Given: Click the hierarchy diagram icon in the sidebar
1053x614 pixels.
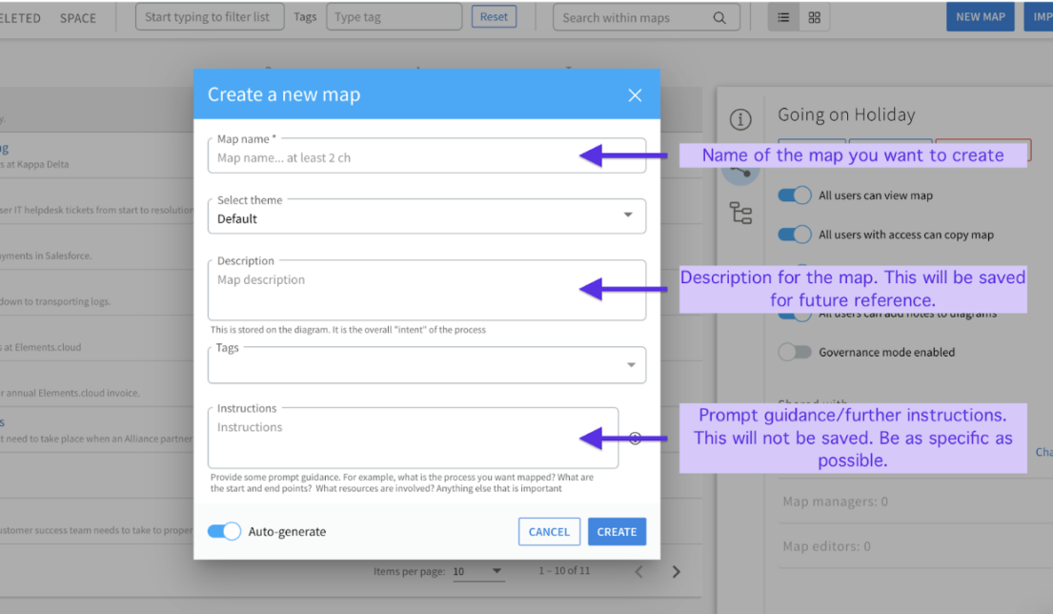Looking at the screenshot, I should (742, 213).
